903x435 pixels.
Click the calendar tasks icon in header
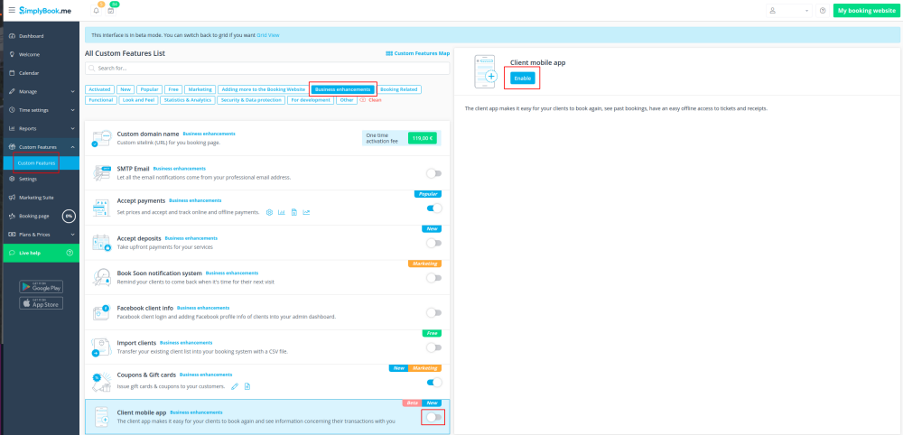click(x=111, y=11)
